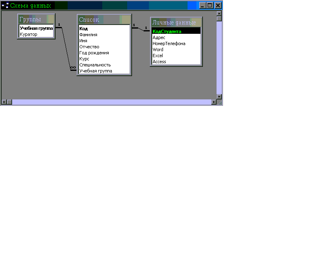Viewport: 322px width, 266px height.
Task: Minimize the Схема данных window
Action: tap(202, 6)
